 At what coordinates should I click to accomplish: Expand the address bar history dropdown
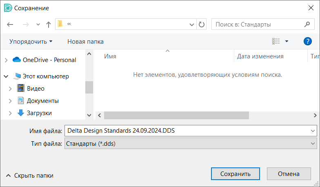[191, 24]
